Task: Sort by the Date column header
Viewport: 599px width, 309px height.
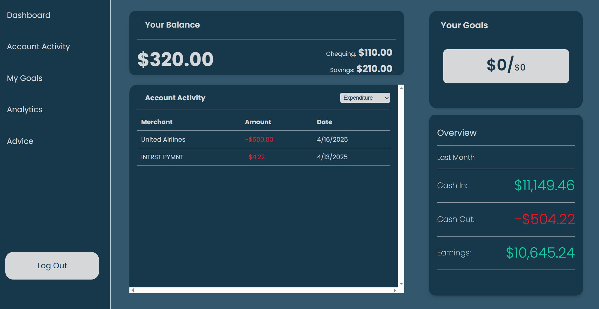Action: tap(325, 122)
